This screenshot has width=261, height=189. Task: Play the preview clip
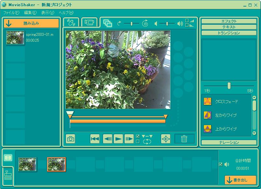[x=118, y=139]
